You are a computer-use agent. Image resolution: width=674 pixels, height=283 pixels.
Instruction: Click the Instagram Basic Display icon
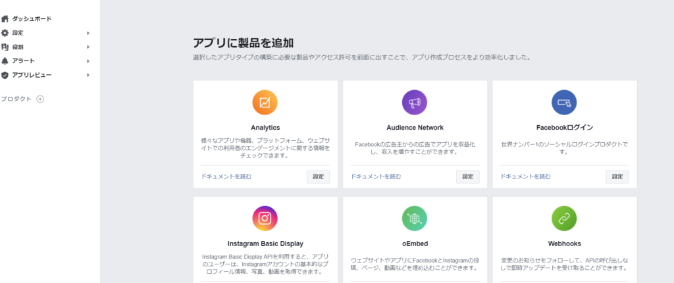click(x=265, y=218)
